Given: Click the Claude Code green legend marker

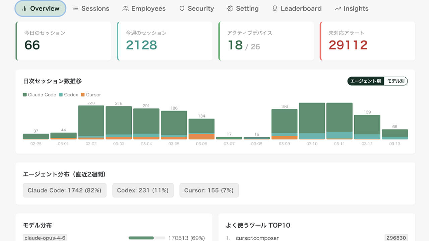Looking at the screenshot, I should point(25,95).
